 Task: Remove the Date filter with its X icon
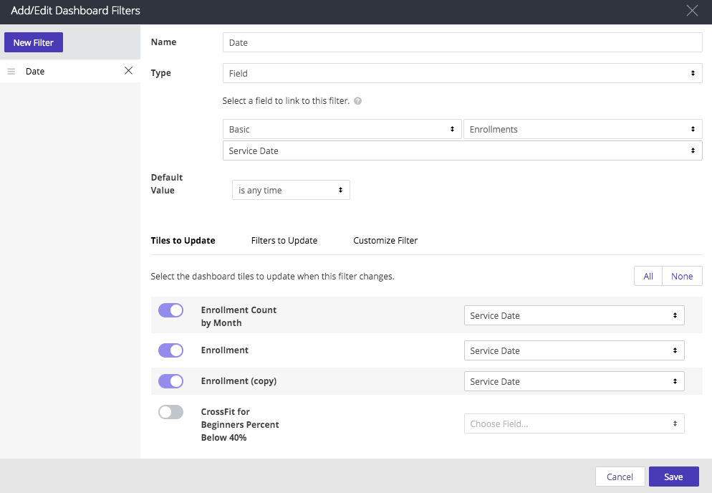[x=128, y=71]
